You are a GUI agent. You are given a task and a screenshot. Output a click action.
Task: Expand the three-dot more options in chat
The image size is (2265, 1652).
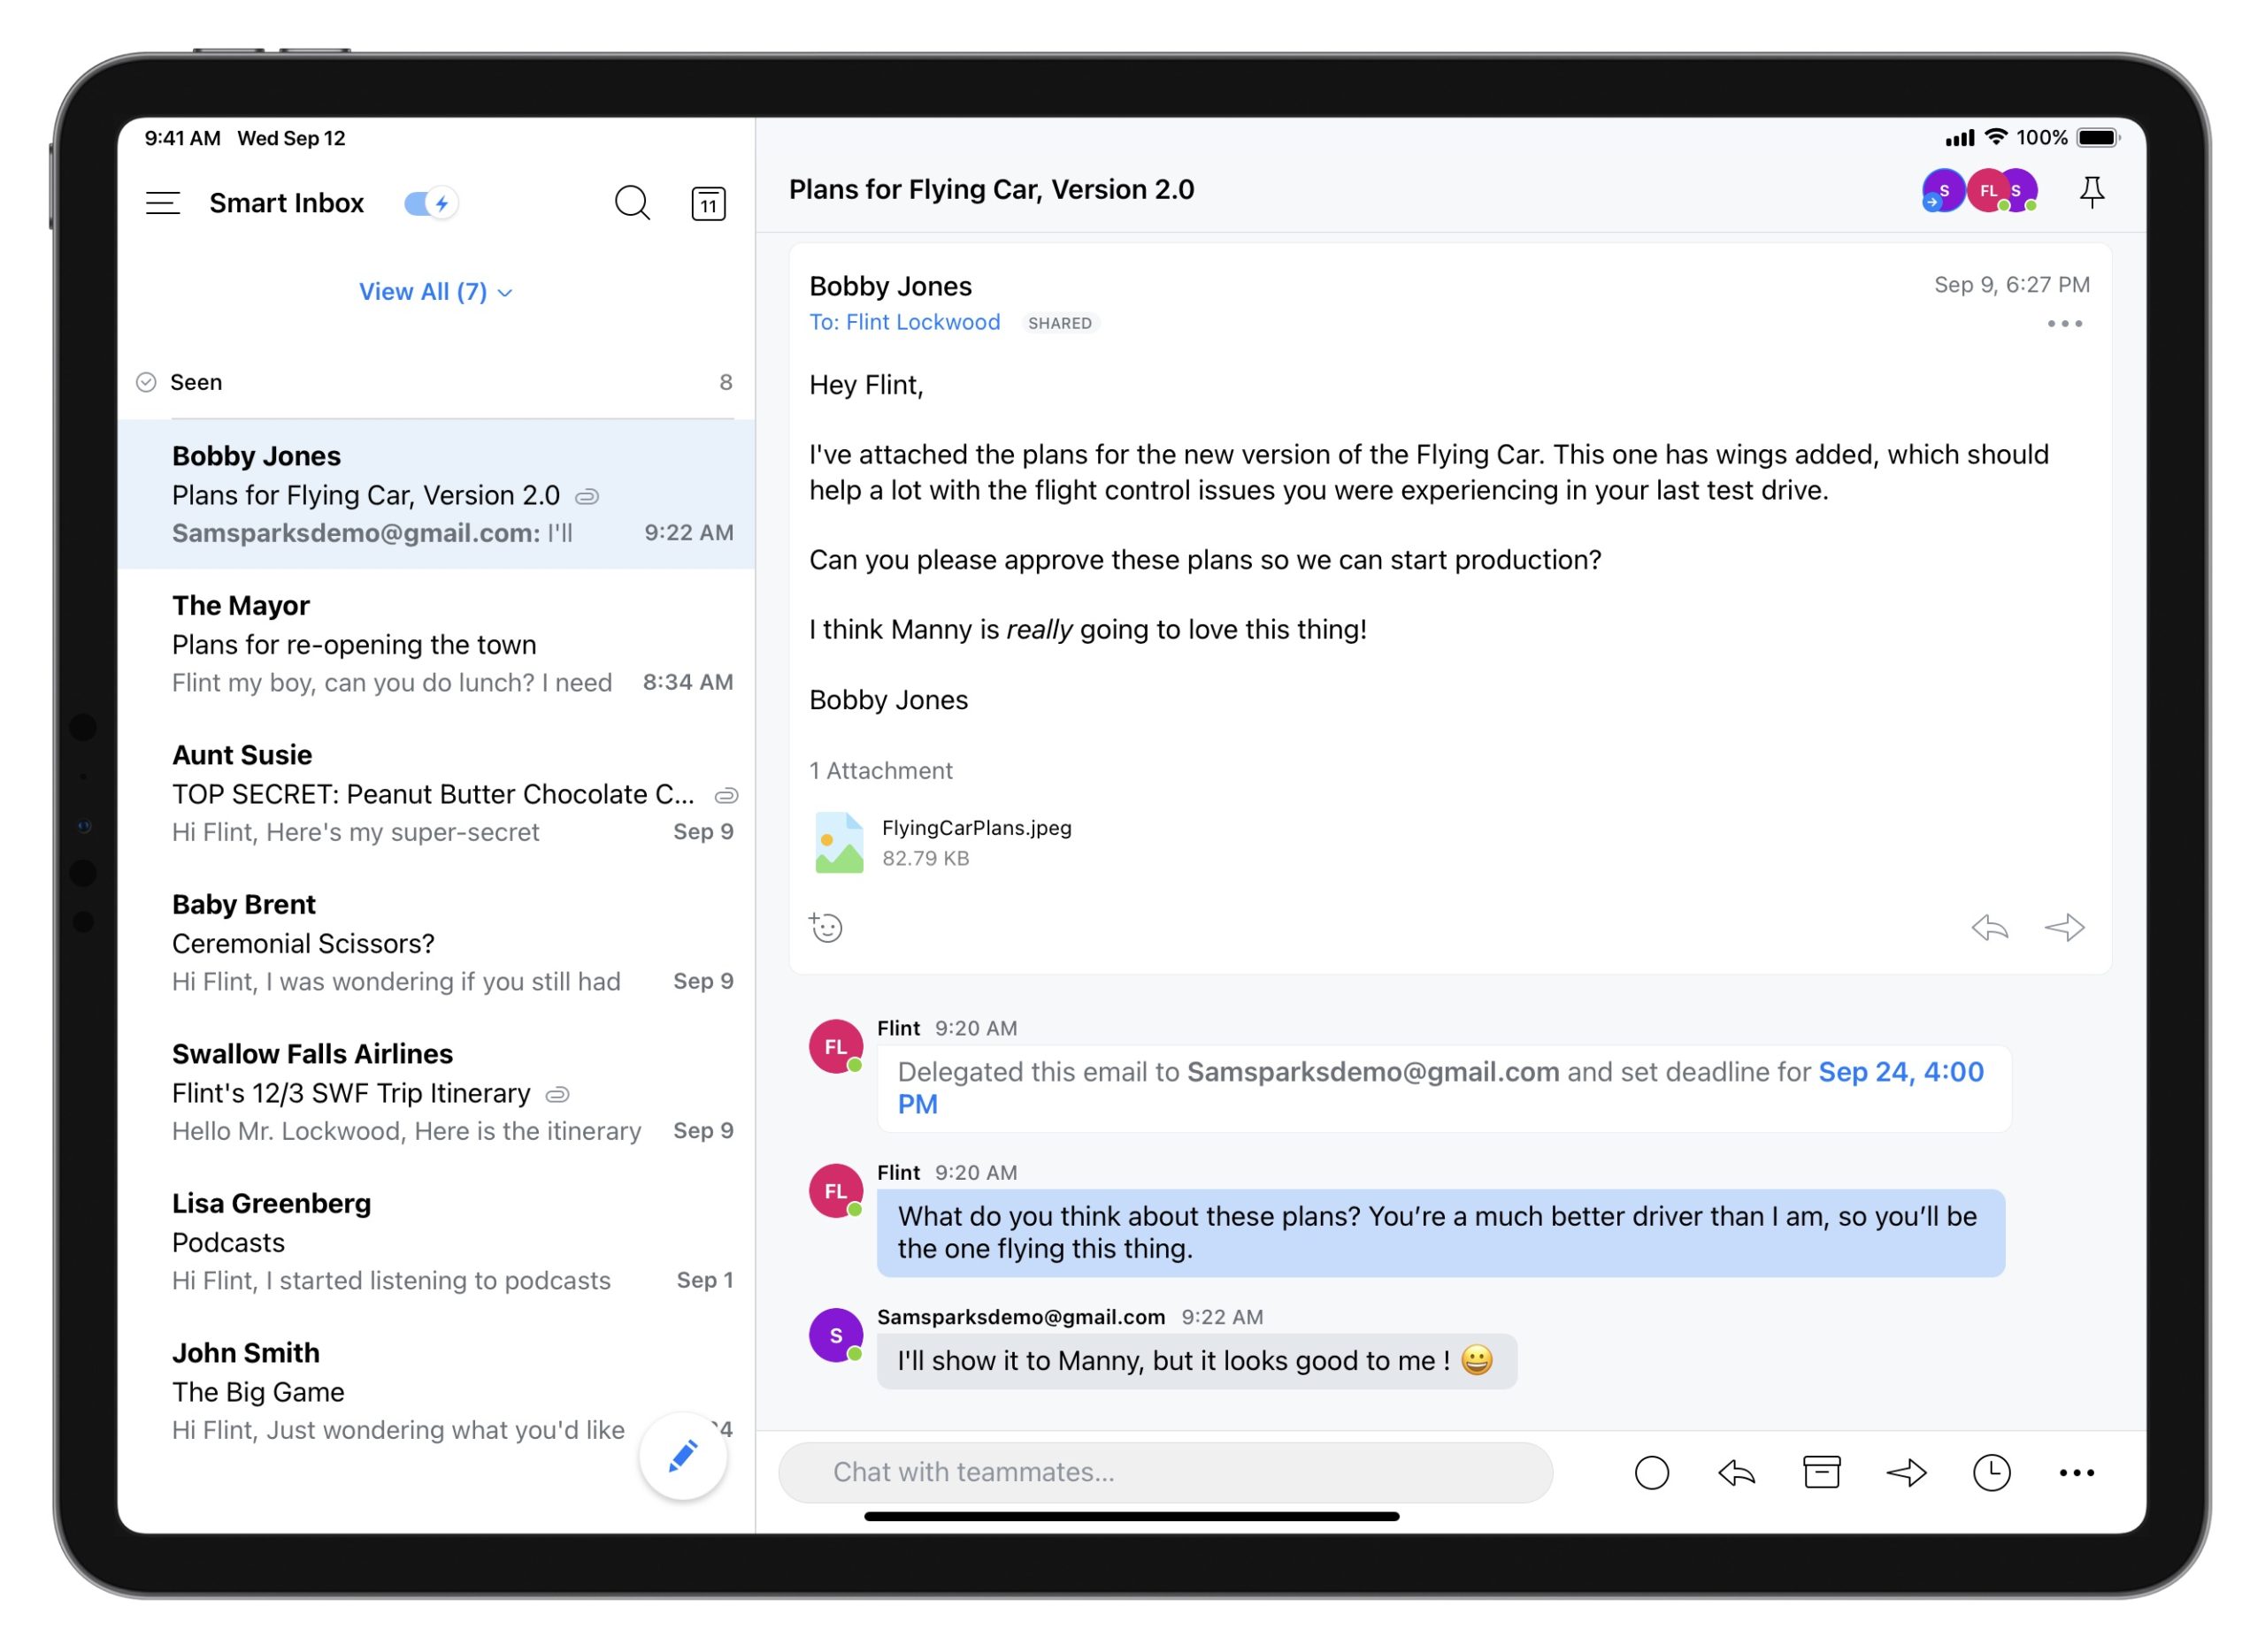tap(2069, 1471)
